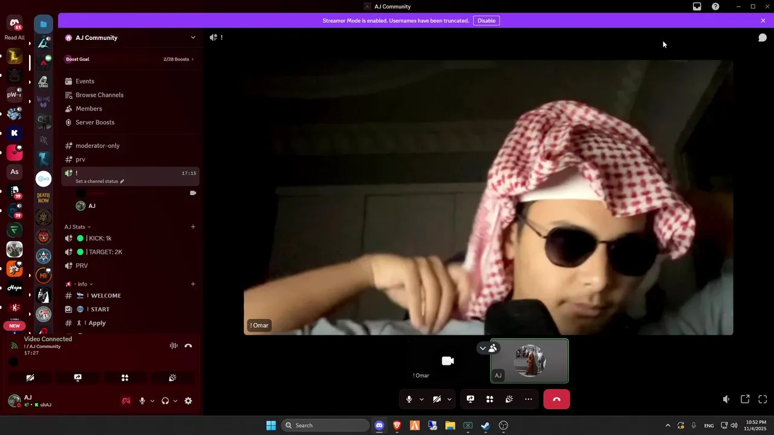Turn on camera in call control bar
This screenshot has height=435, width=774.
pos(437,399)
